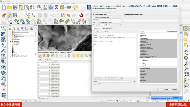Image resolution: width=190 pixels, height=107 pixels.
Task: Increase the 'Размер' field length stepper
Action: click(x=105, y=24)
